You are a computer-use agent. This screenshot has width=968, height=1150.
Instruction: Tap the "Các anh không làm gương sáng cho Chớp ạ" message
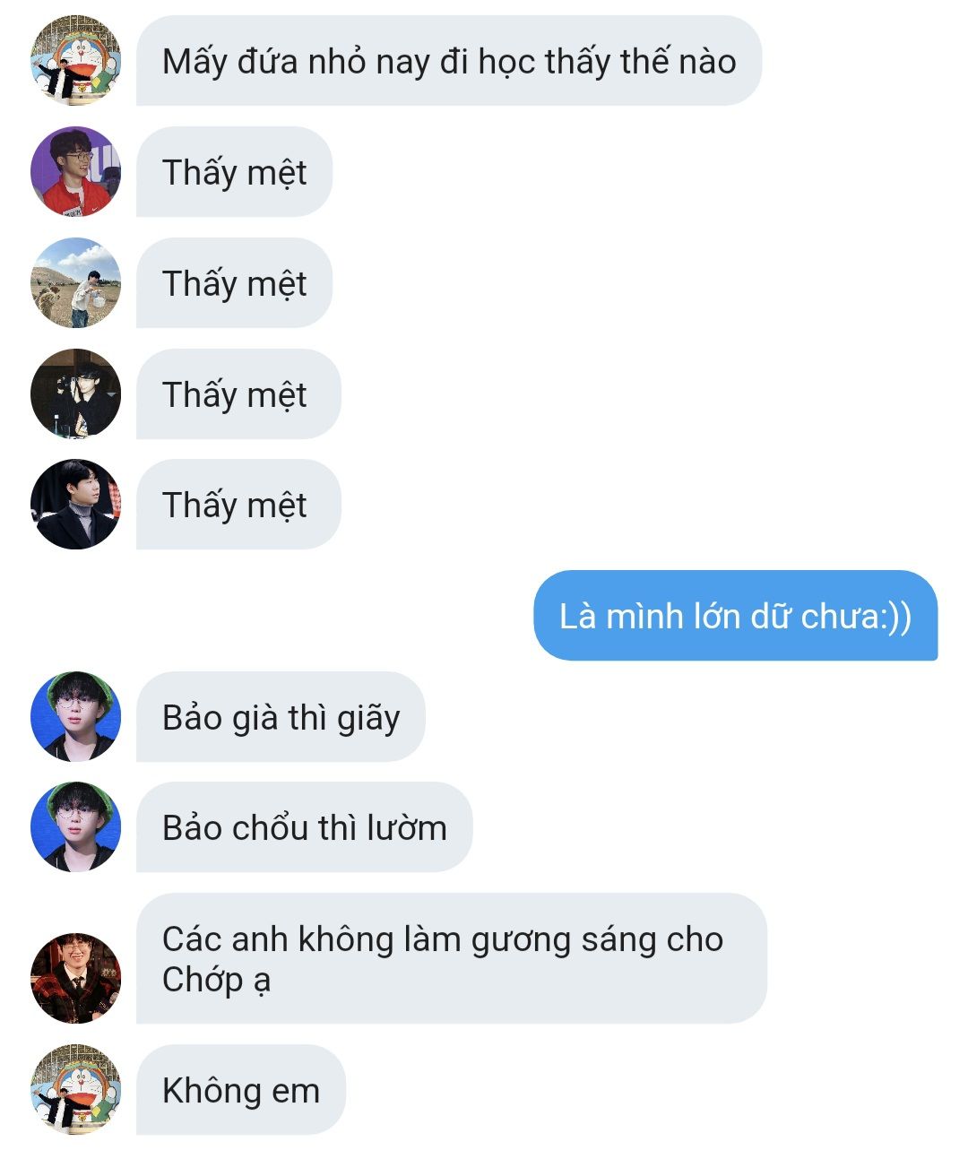(x=452, y=958)
